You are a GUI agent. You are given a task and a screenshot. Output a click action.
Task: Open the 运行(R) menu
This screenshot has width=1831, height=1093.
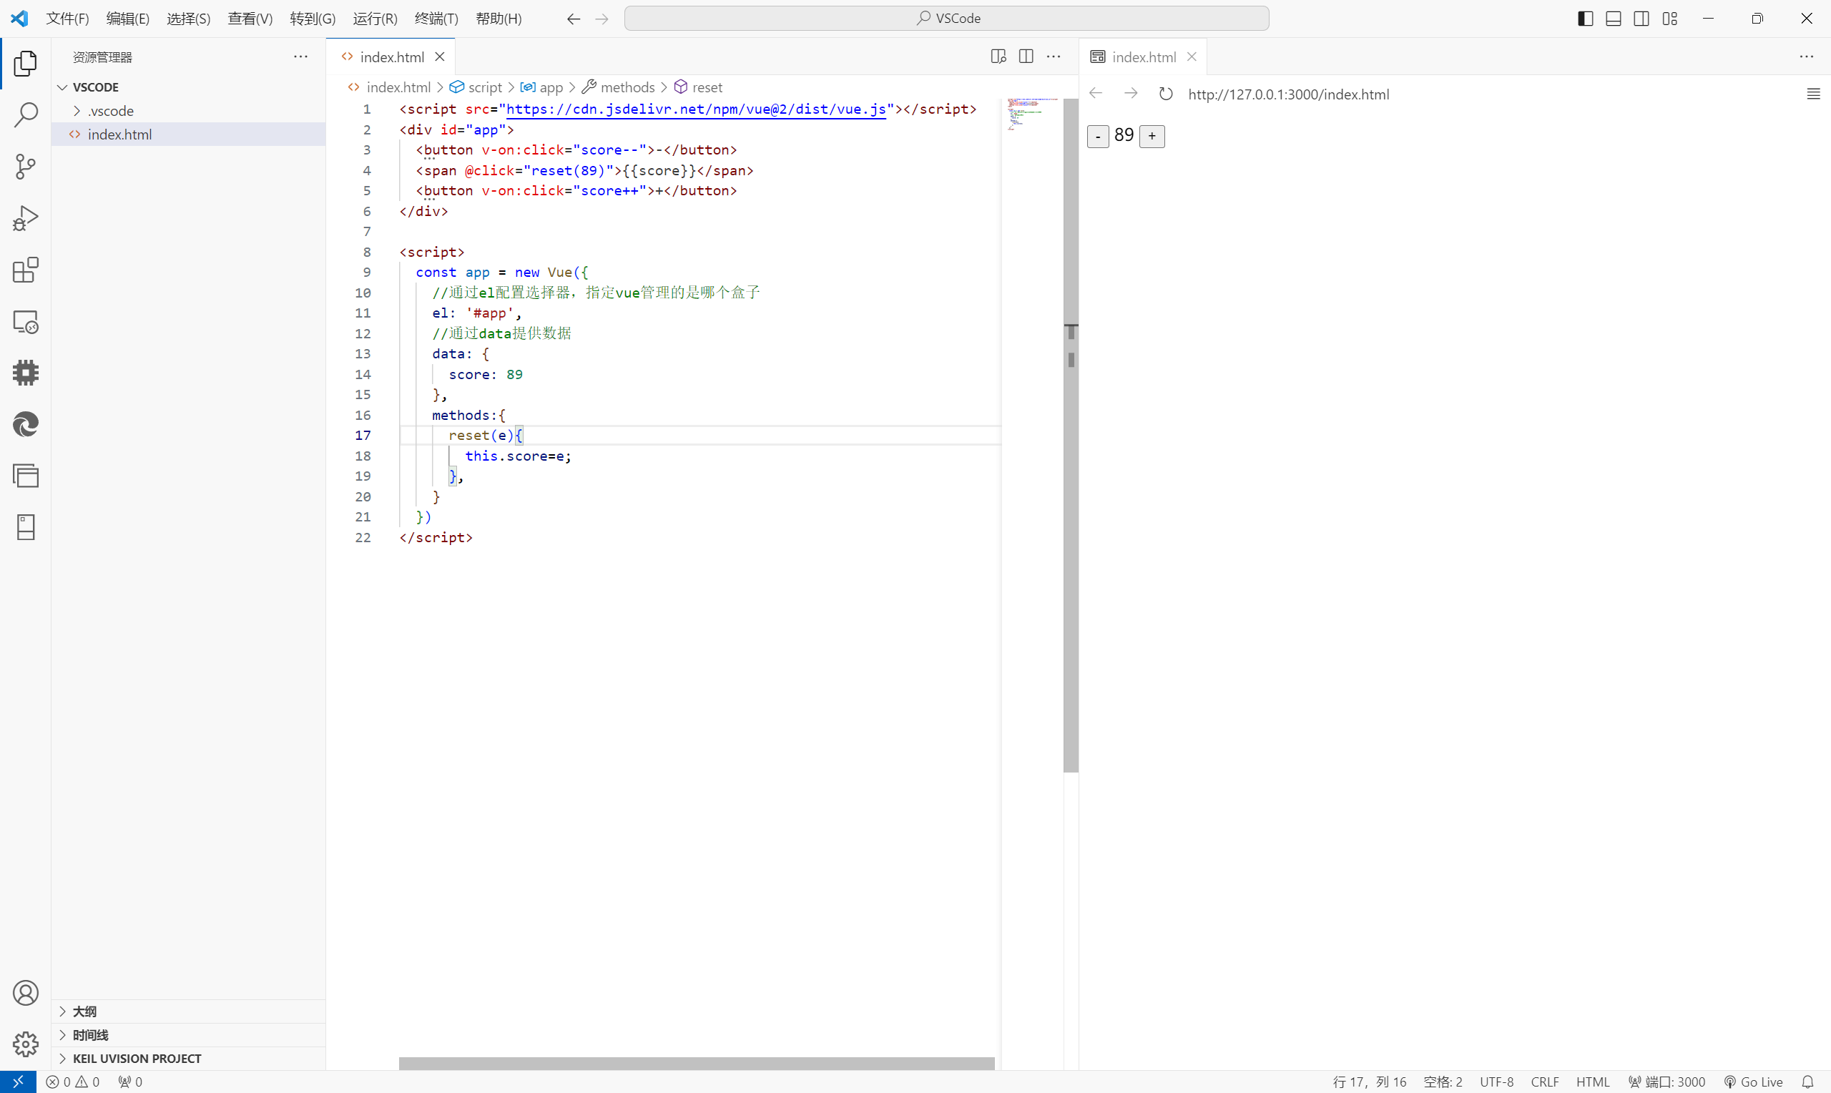point(375,19)
